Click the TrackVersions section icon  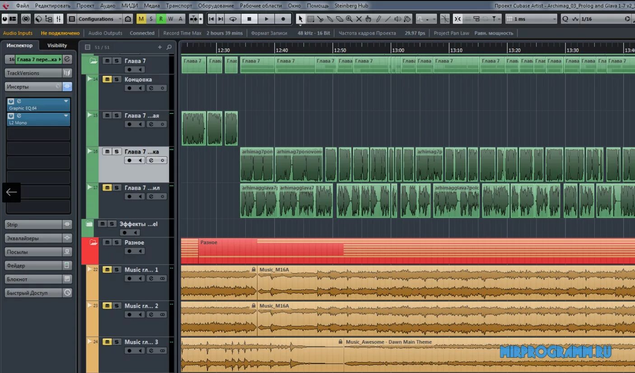tap(67, 73)
